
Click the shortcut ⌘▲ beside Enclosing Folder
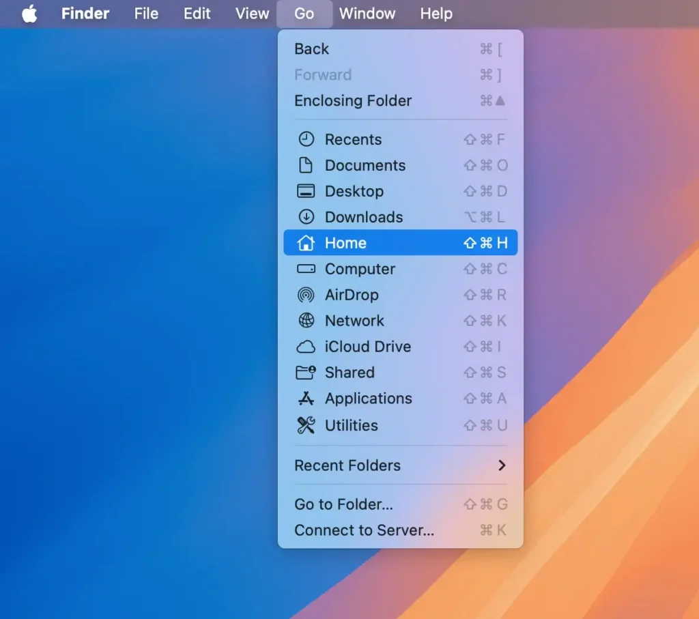tap(493, 100)
